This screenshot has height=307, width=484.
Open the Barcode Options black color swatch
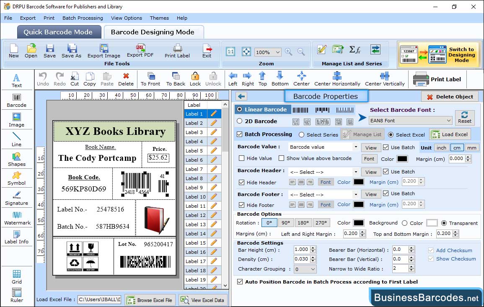coord(358,223)
